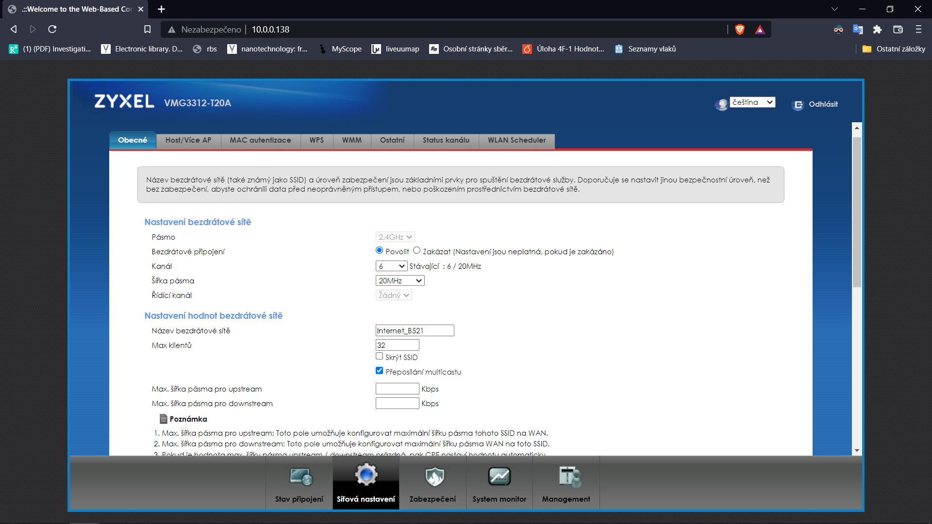This screenshot has width=932, height=524.
Task: Bookmark this page with bookmark icon
Action: [148, 30]
